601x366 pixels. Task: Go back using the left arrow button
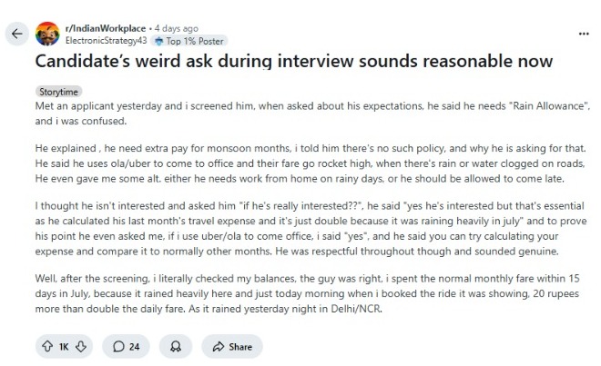(x=15, y=35)
